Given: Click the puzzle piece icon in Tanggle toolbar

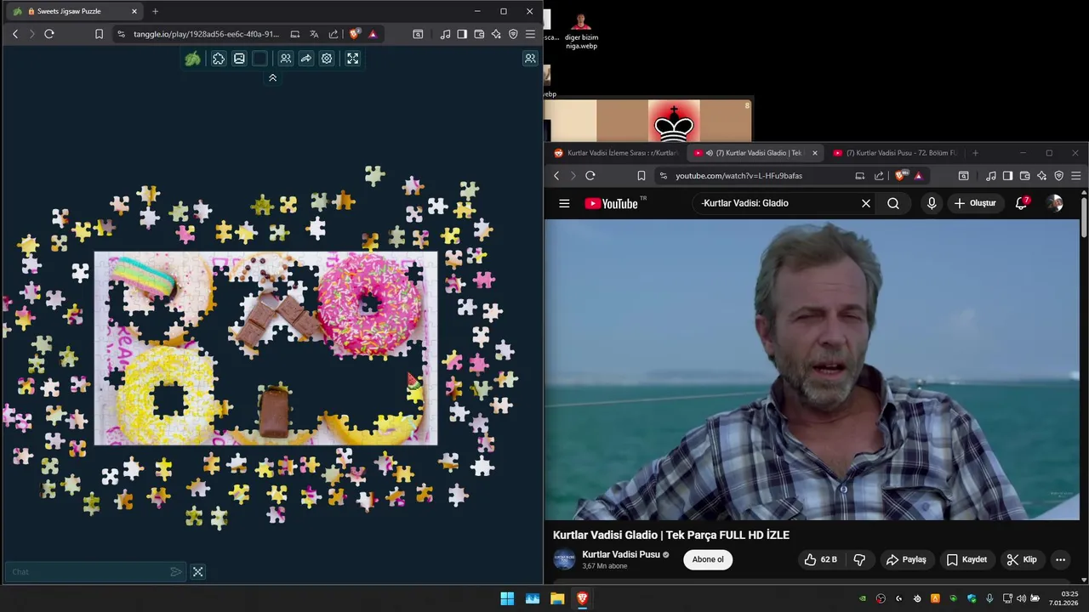Looking at the screenshot, I should tap(219, 59).
